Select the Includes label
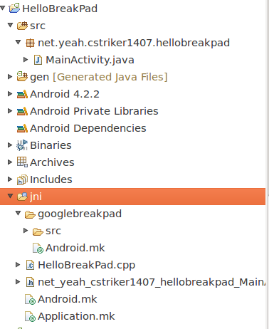 (x=51, y=179)
